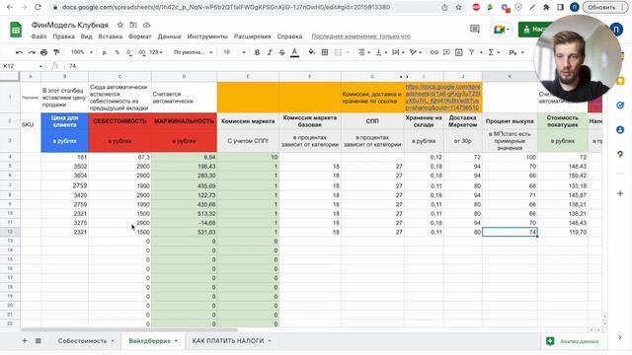Move document to folder icon
This screenshot has height=355, width=632.
tap(133, 25)
